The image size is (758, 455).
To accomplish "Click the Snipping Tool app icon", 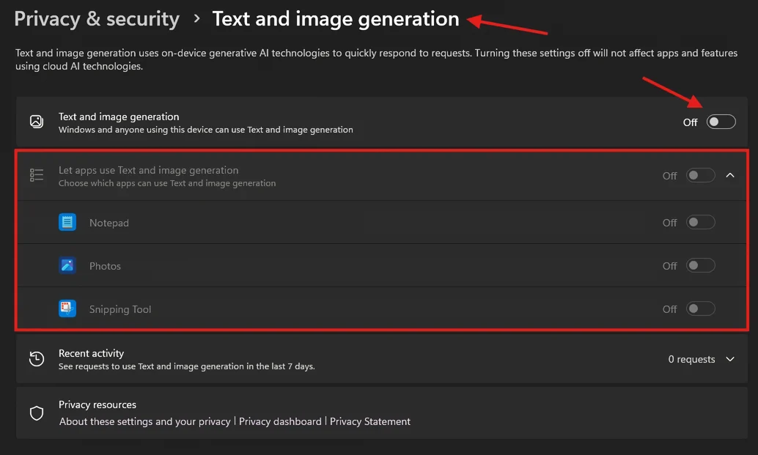I will pyautogui.click(x=67, y=308).
